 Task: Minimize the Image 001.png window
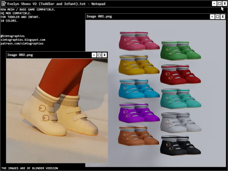[x=212, y=17]
